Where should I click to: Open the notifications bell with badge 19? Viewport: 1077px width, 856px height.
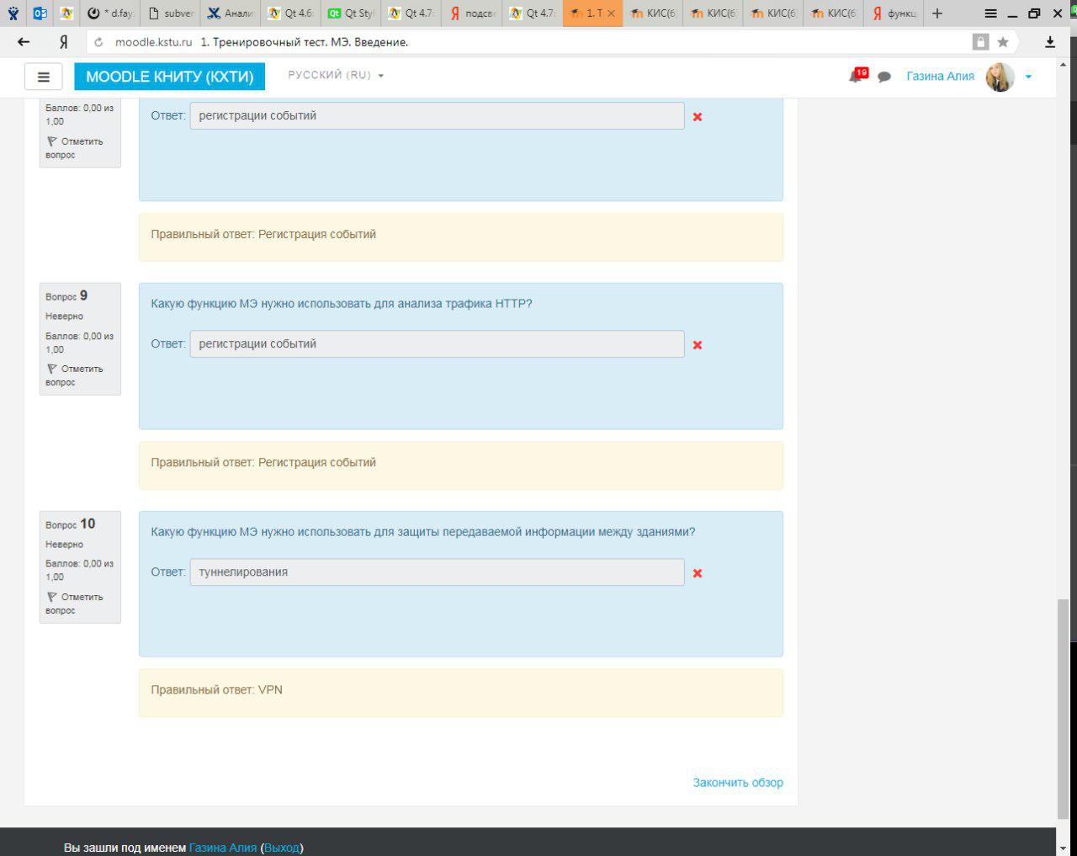click(857, 76)
